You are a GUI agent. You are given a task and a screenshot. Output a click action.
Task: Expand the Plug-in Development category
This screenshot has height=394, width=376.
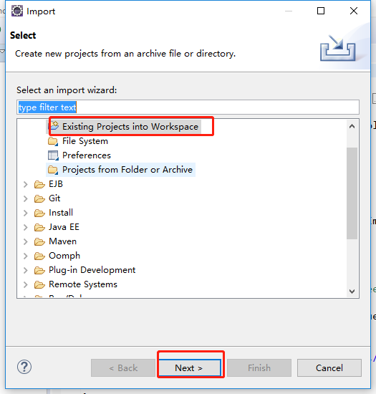click(25, 270)
